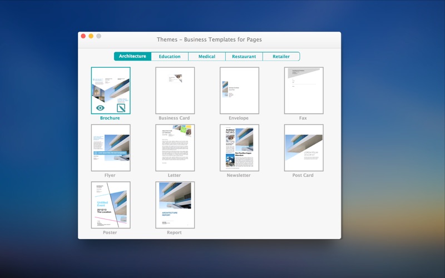Pick the Poster template thumbnail
Image resolution: width=445 pixels, height=278 pixels.
tap(111, 205)
